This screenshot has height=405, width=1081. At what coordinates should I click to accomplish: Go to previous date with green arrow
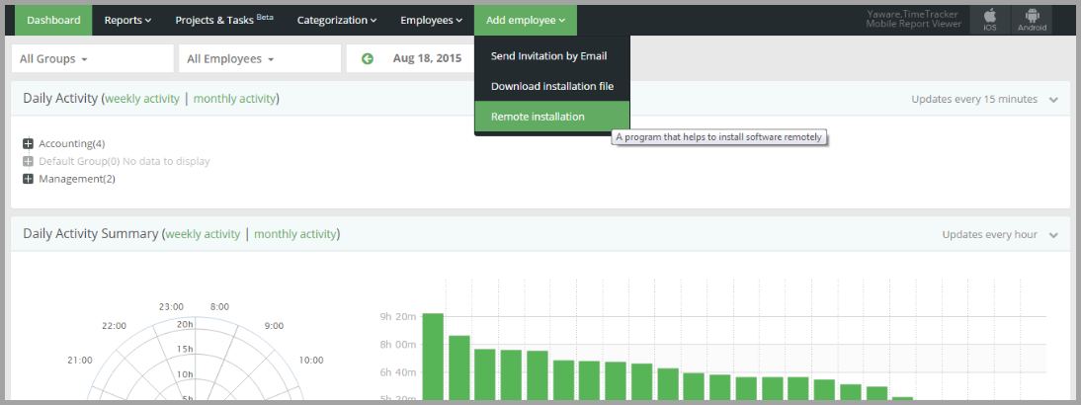tap(368, 58)
